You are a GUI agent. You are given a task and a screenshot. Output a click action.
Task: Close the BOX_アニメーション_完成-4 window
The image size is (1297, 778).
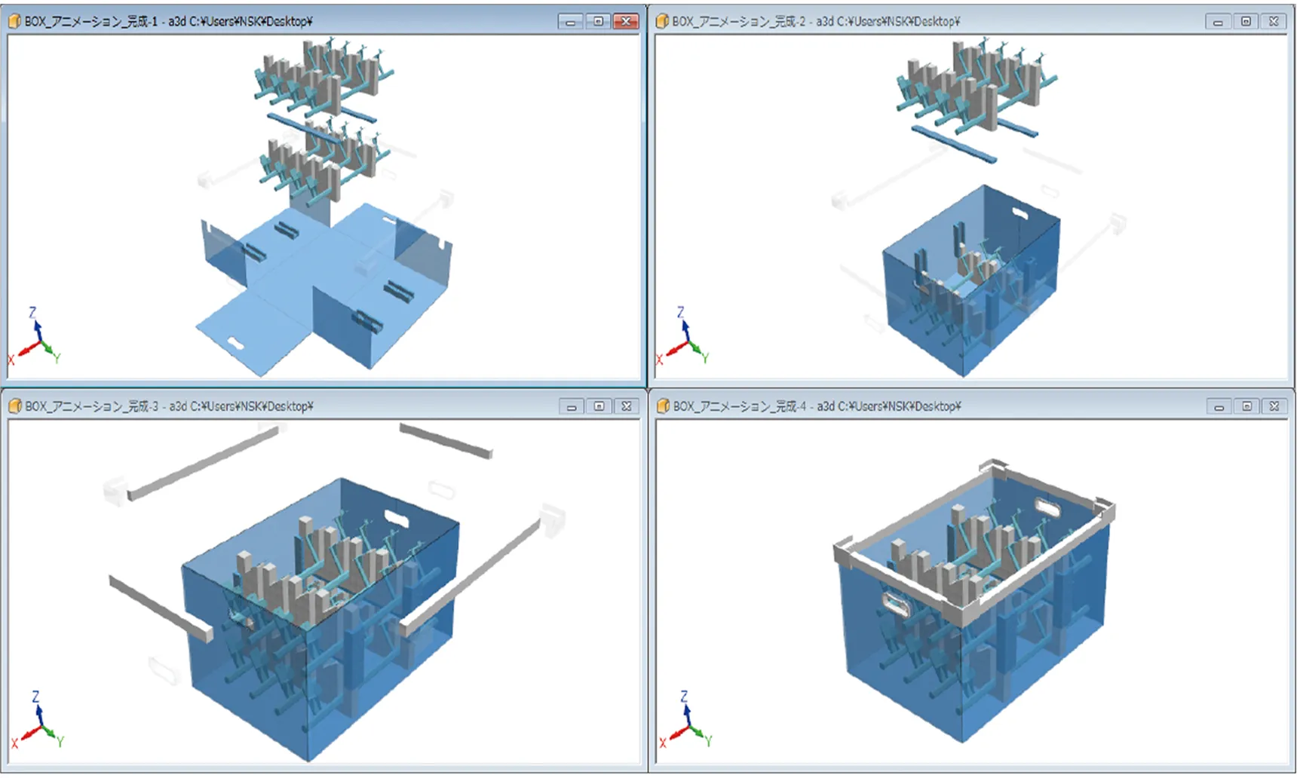pos(1274,407)
